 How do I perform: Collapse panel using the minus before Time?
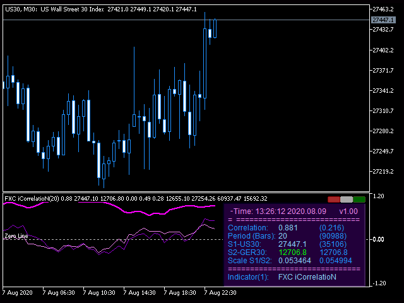[232, 211]
